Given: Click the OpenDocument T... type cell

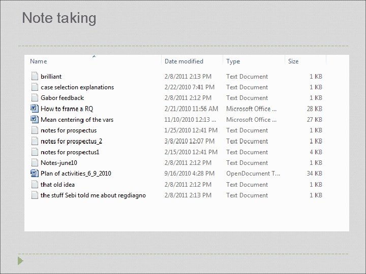Looking at the screenshot, I should pos(253,174).
